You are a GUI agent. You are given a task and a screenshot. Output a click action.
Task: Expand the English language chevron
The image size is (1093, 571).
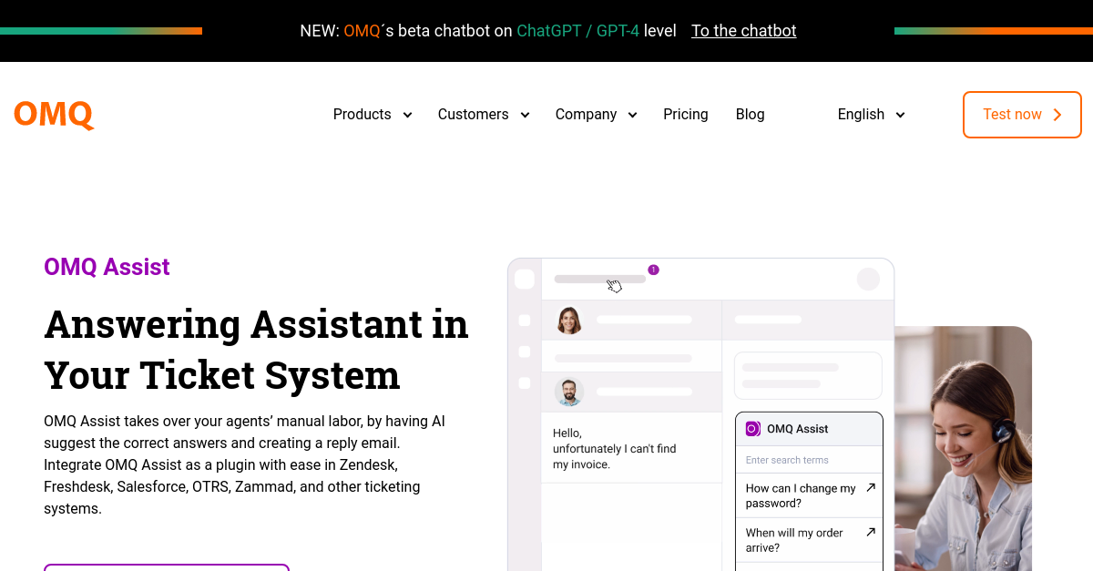coord(900,115)
